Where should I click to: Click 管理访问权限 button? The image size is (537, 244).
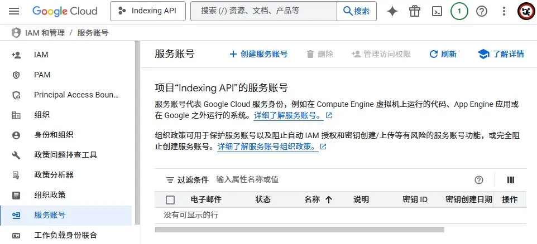(x=381, y=54)
